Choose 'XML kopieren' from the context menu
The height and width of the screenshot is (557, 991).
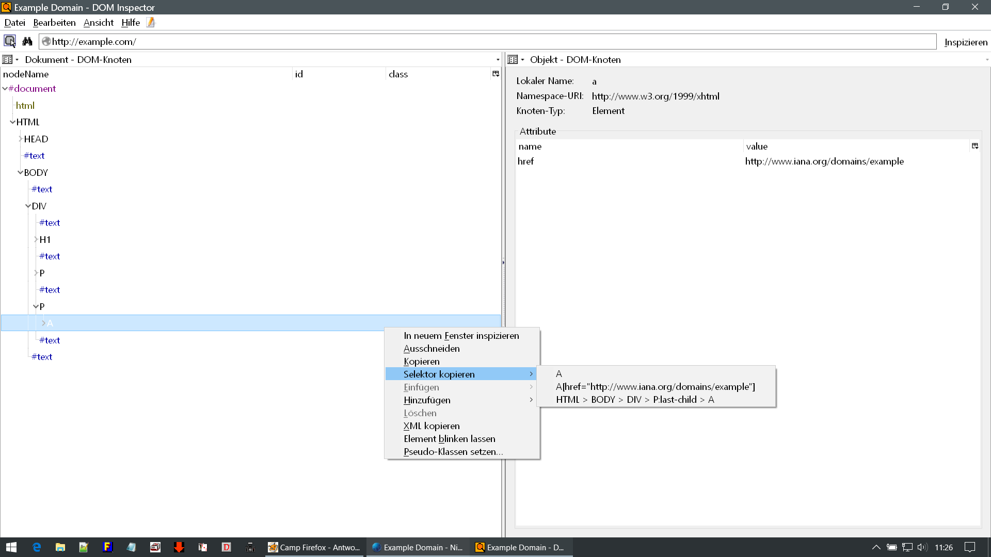point(431,426)
